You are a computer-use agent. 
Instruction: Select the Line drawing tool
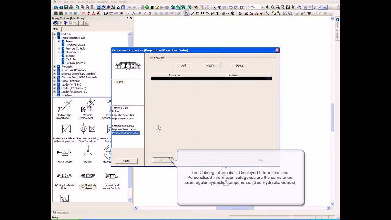pos(193,13)
